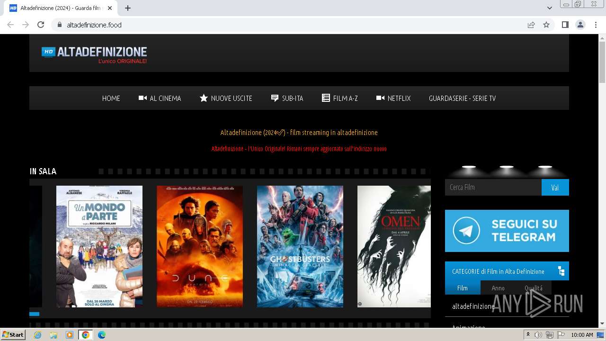
Task: Open the SUB-ITA menu item
Action: [287, 99]
